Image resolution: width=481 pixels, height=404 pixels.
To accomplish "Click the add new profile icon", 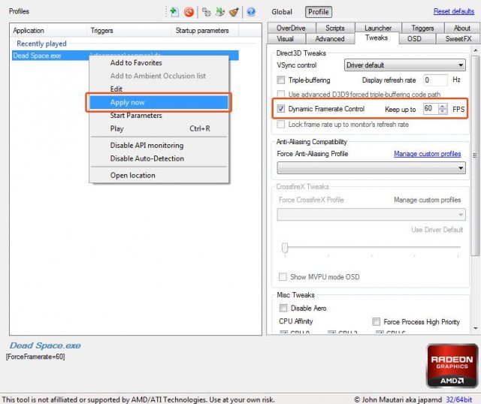I will pos(174,12).
